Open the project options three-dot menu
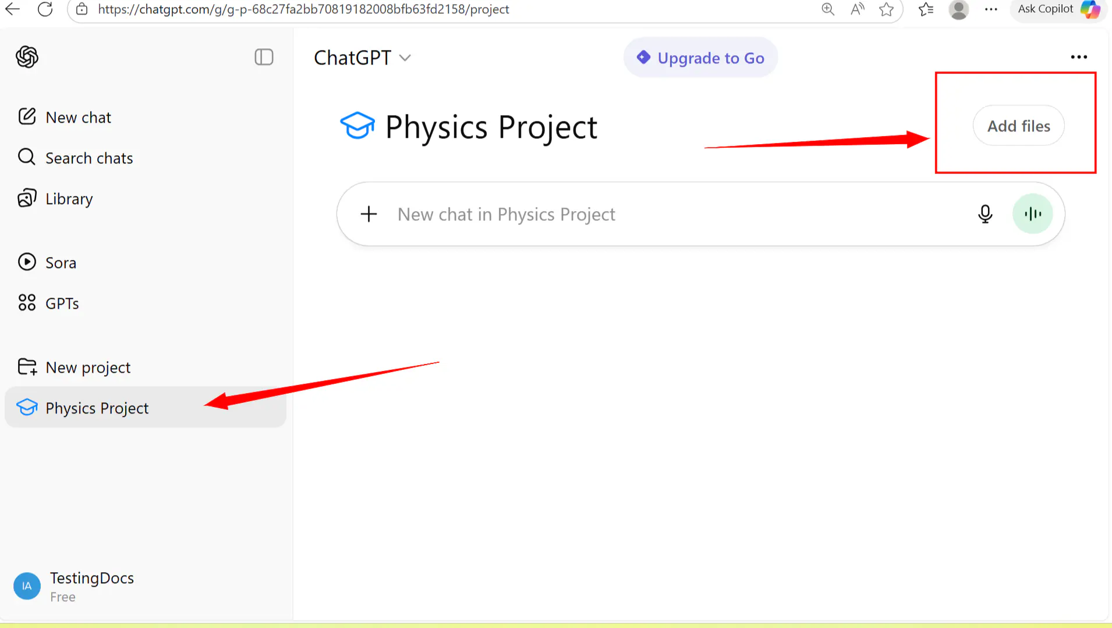The height and width of the screenshot is (628, 1112). click(x=1079, y=57)
